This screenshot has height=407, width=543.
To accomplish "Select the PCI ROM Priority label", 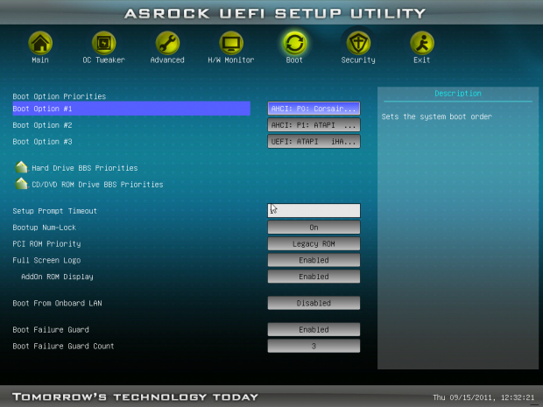I will tap(46, 244).
